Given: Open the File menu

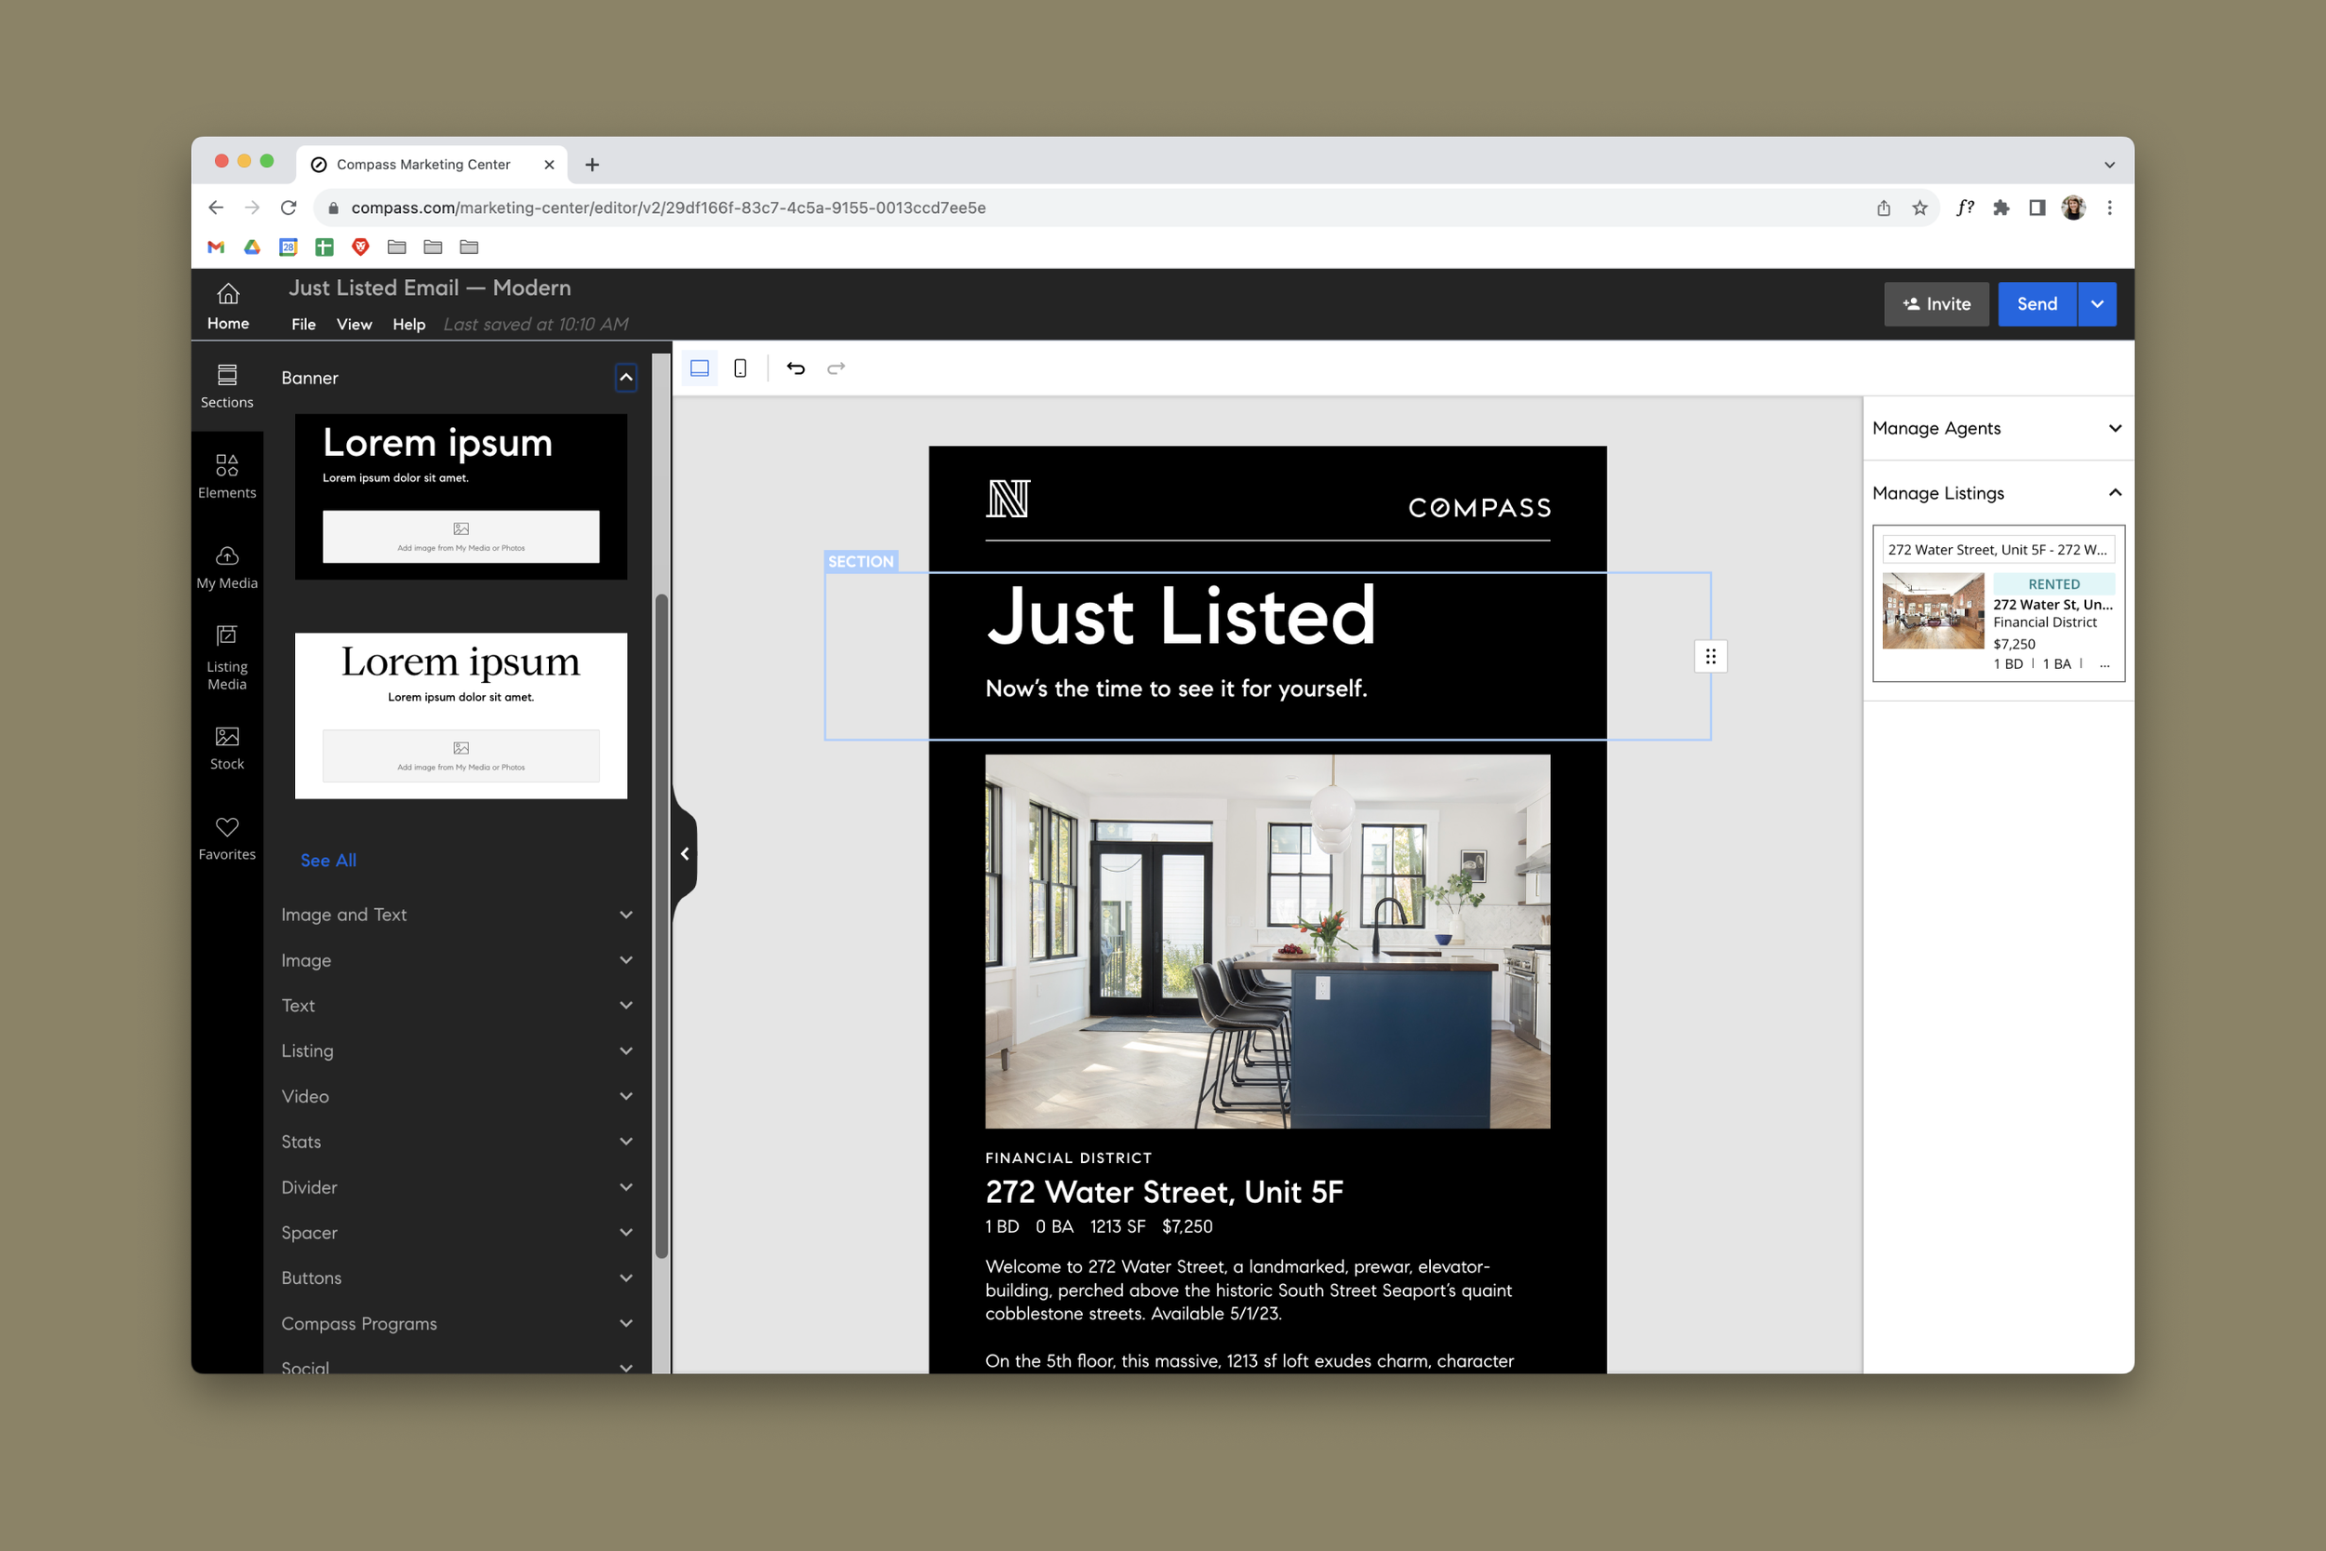Looking at the screenshot, I should click(x=302, y=324).
